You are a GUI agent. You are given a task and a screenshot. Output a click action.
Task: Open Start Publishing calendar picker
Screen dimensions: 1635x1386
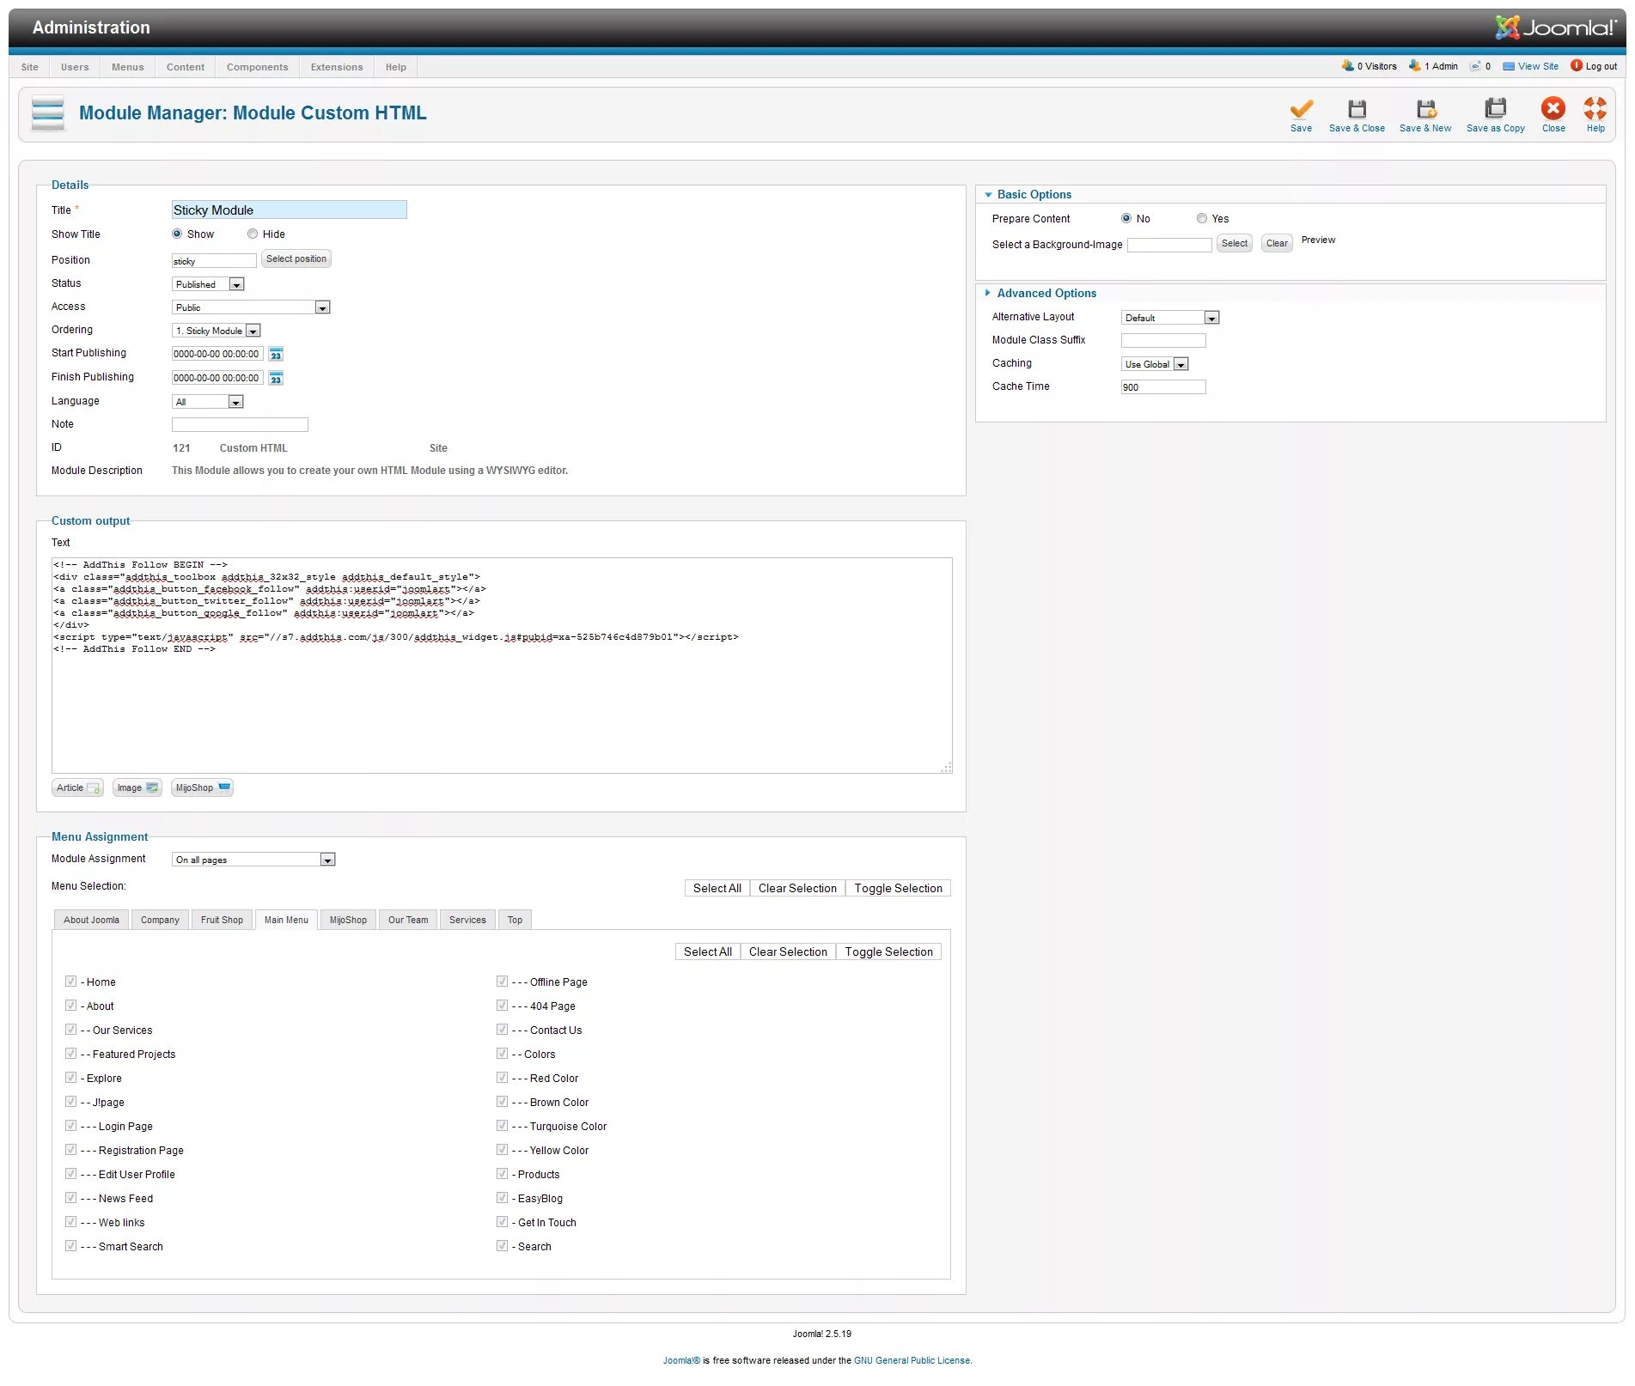point(276,354)
